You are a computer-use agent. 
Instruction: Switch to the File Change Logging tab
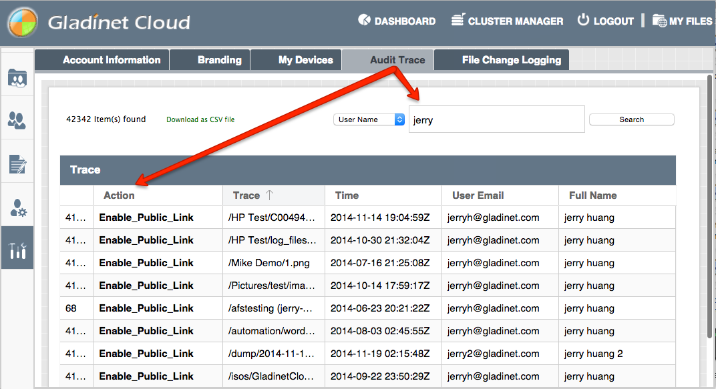point(502,60)
